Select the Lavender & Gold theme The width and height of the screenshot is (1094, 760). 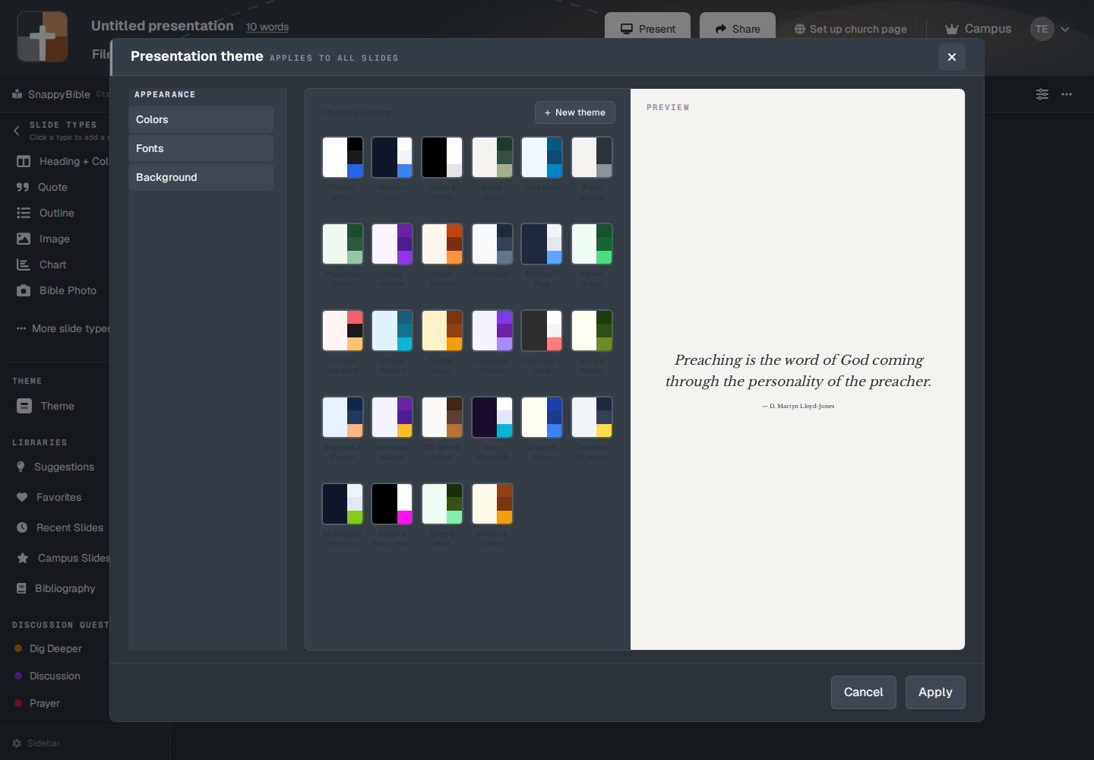[x=392, y=417]
